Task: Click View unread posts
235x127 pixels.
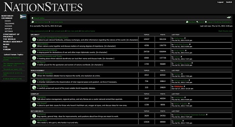Action: point(58,31)
